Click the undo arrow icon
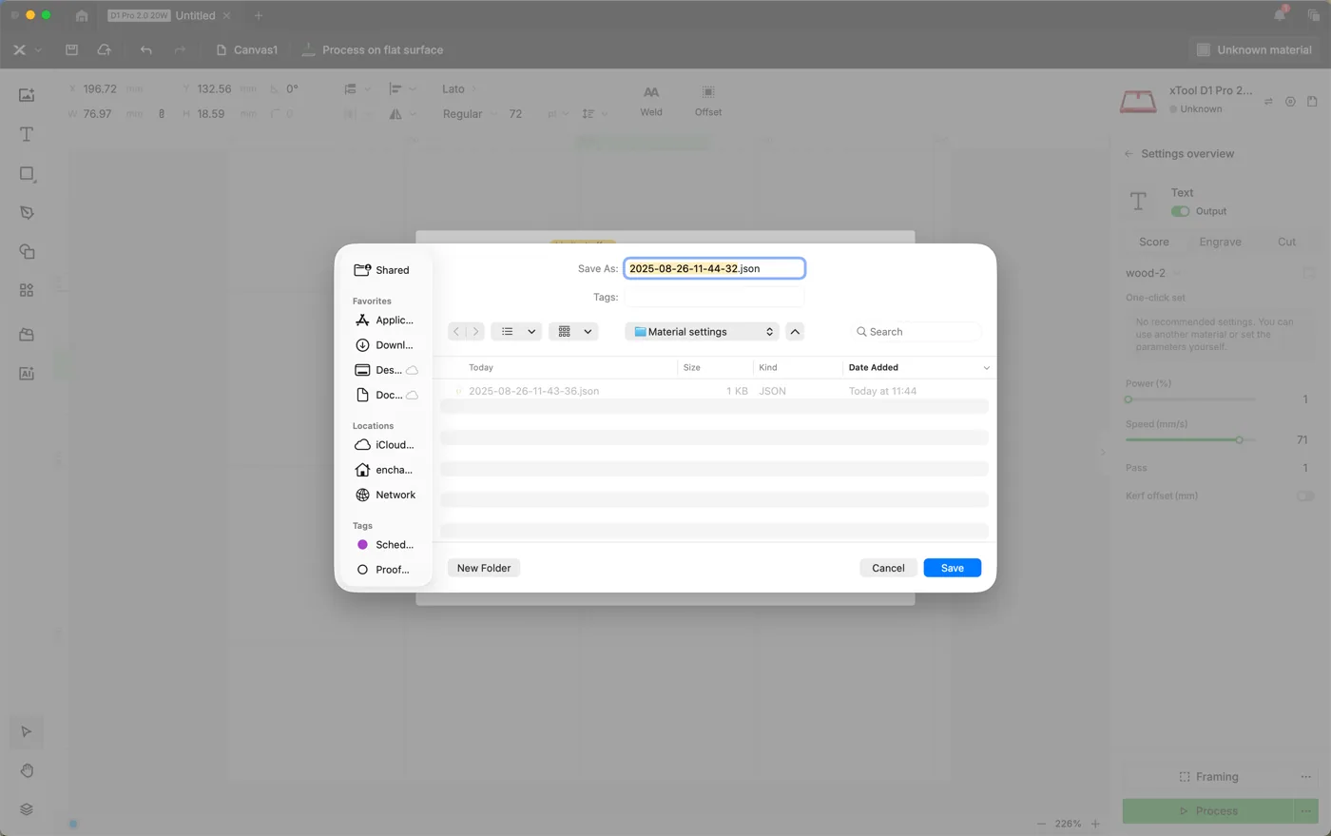The height and width of the screenshot is (836, 1331). click(x=145, y=49)
